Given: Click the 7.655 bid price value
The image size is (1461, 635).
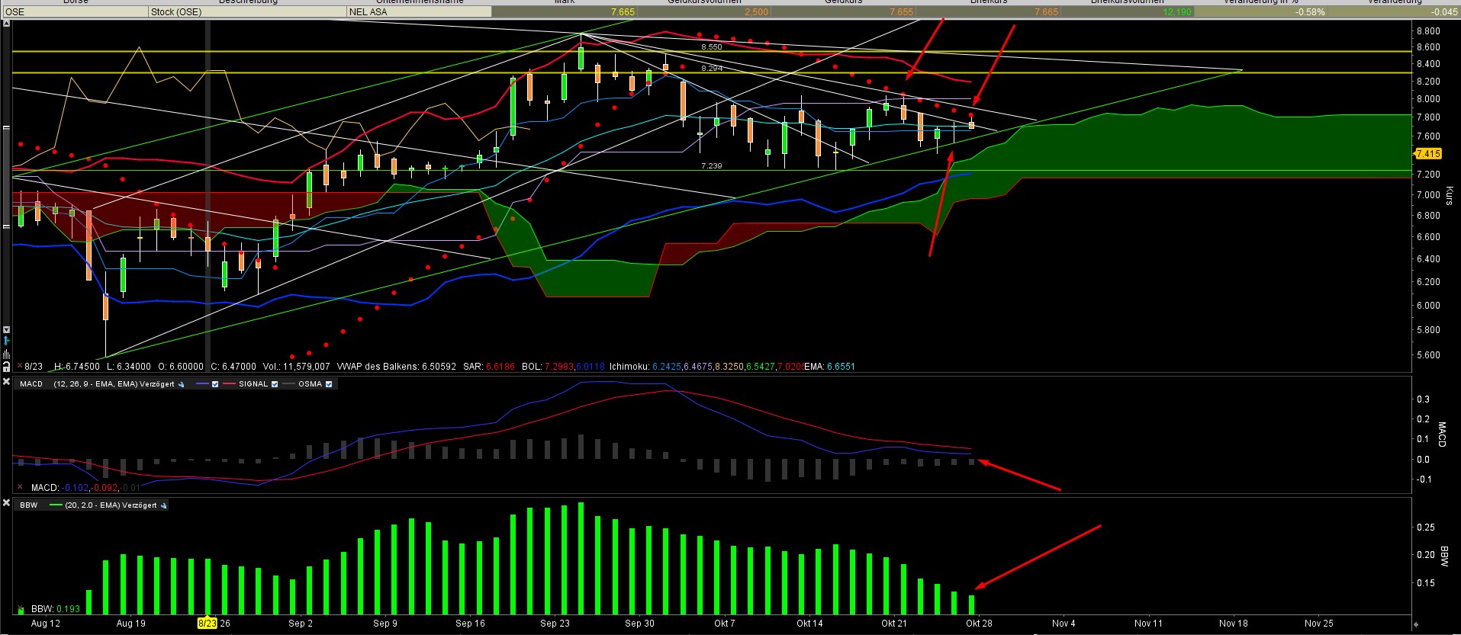Looking at the screenshot, I should (901, 12).
